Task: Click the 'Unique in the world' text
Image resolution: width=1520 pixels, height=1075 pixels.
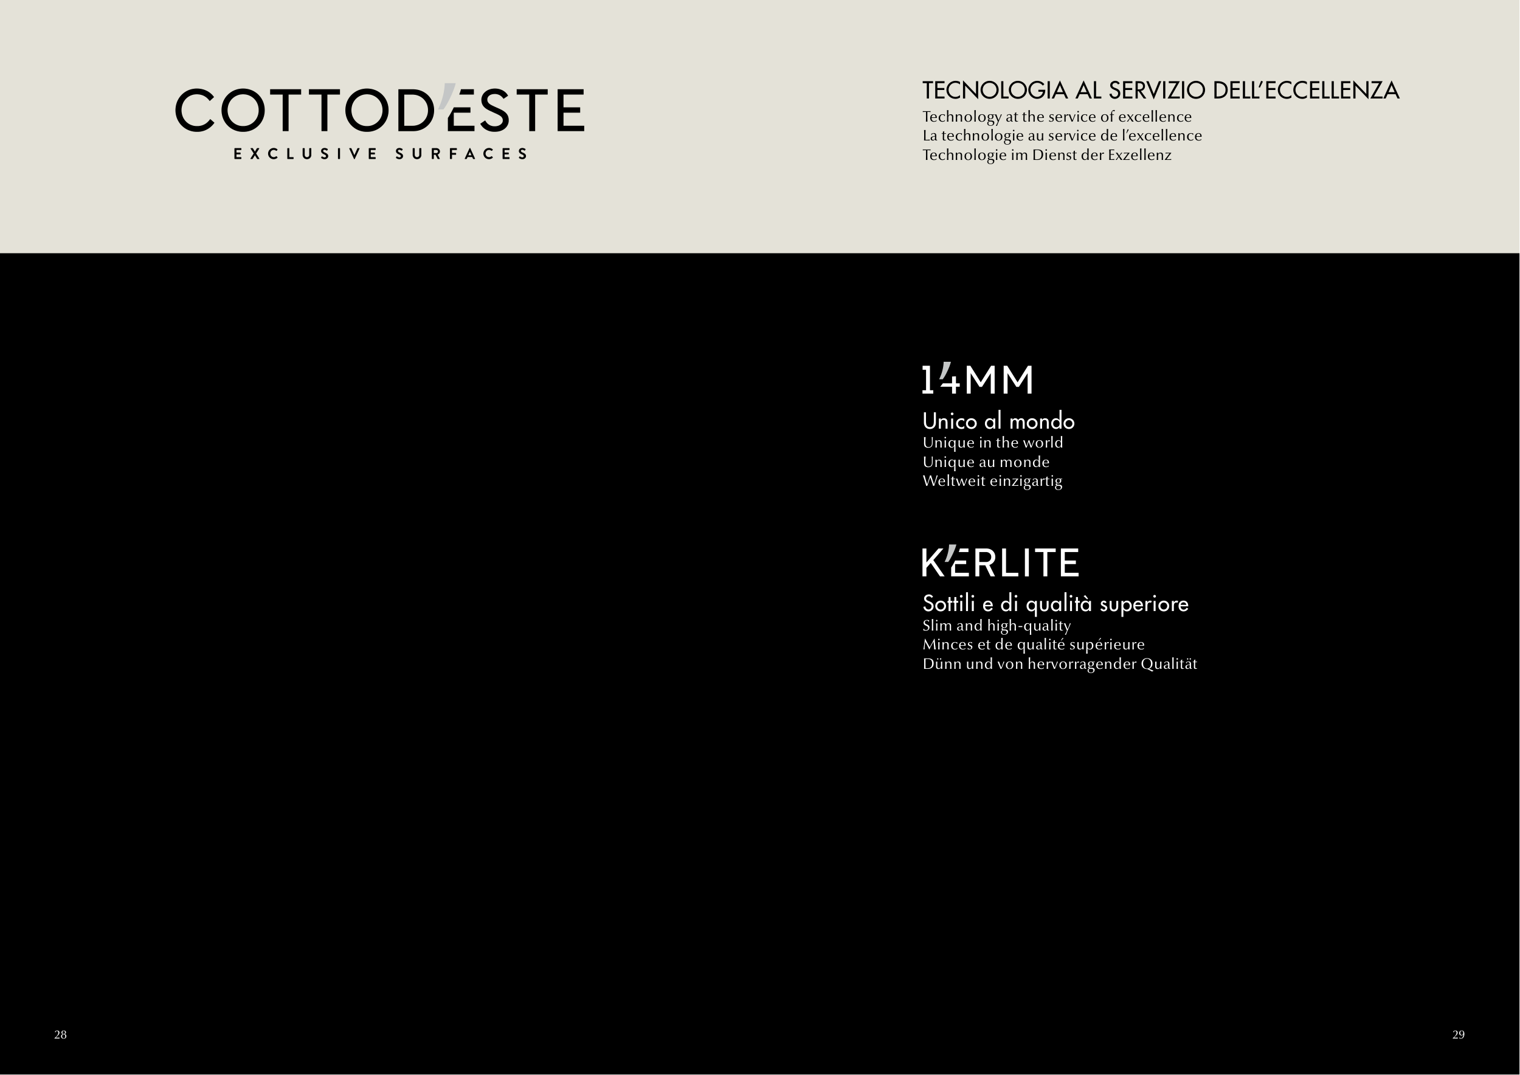Action: coord(992,443)
